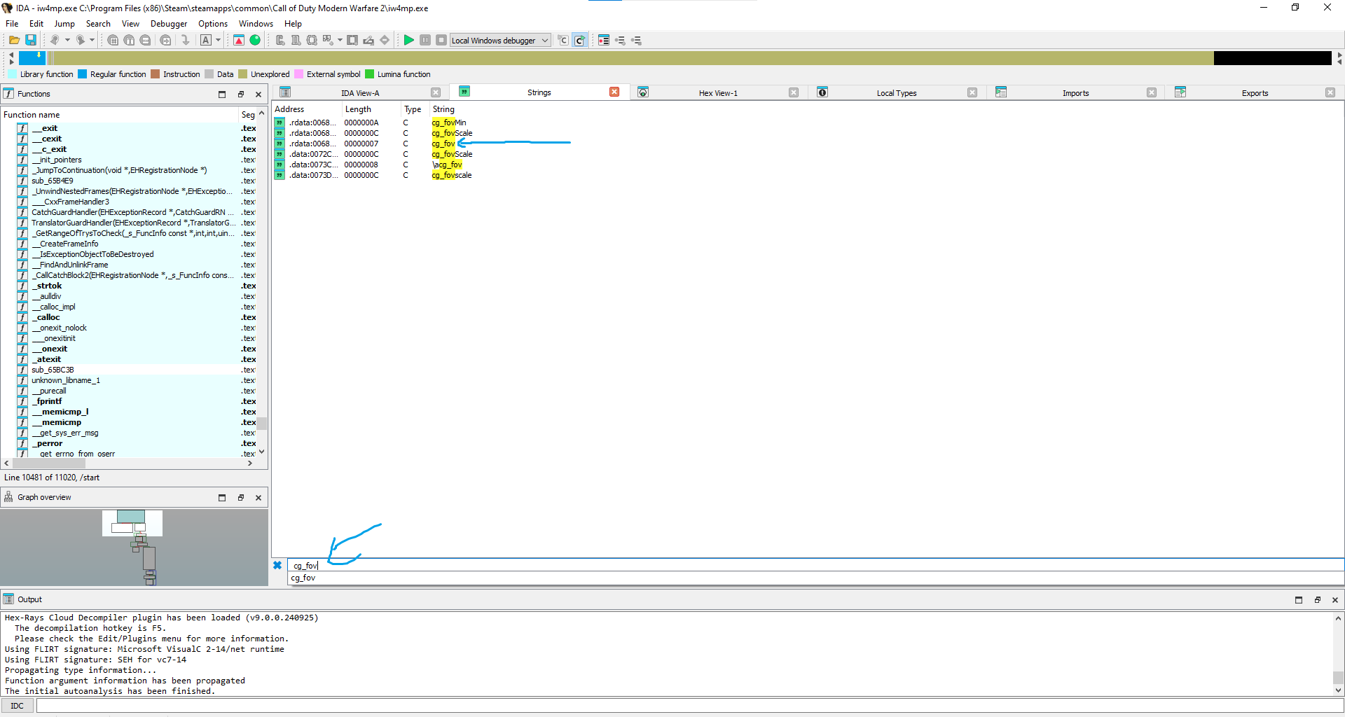Open the dropdown next to the 'A' button
1345x717 pixels.
[x=218, y=40]
